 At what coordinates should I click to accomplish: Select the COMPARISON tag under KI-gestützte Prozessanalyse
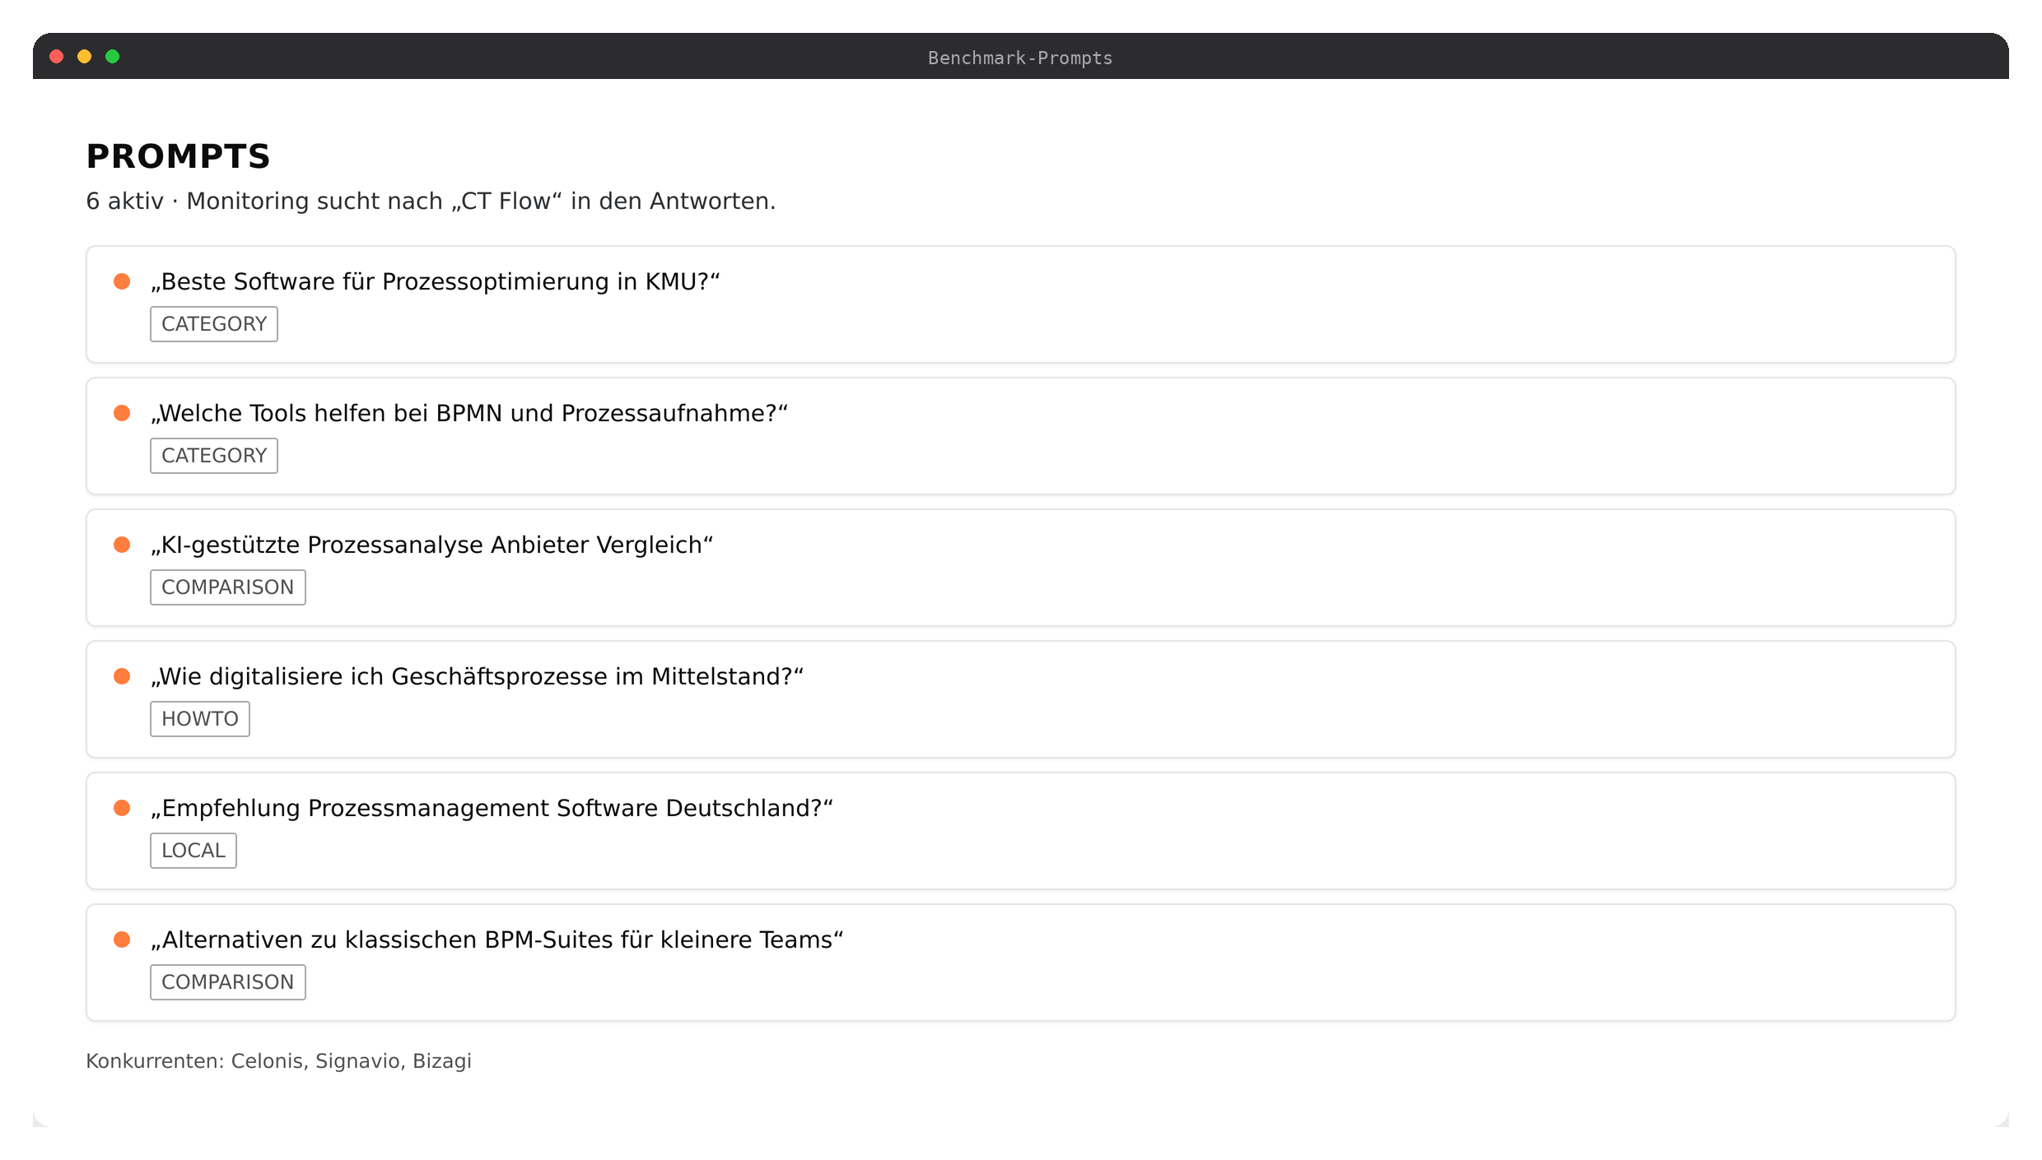click(x=228, y=587)
